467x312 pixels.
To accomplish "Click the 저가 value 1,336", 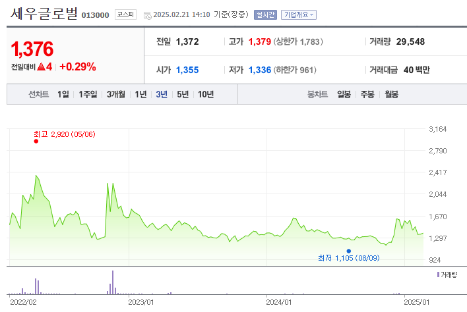I will click(x=260, y=70).
